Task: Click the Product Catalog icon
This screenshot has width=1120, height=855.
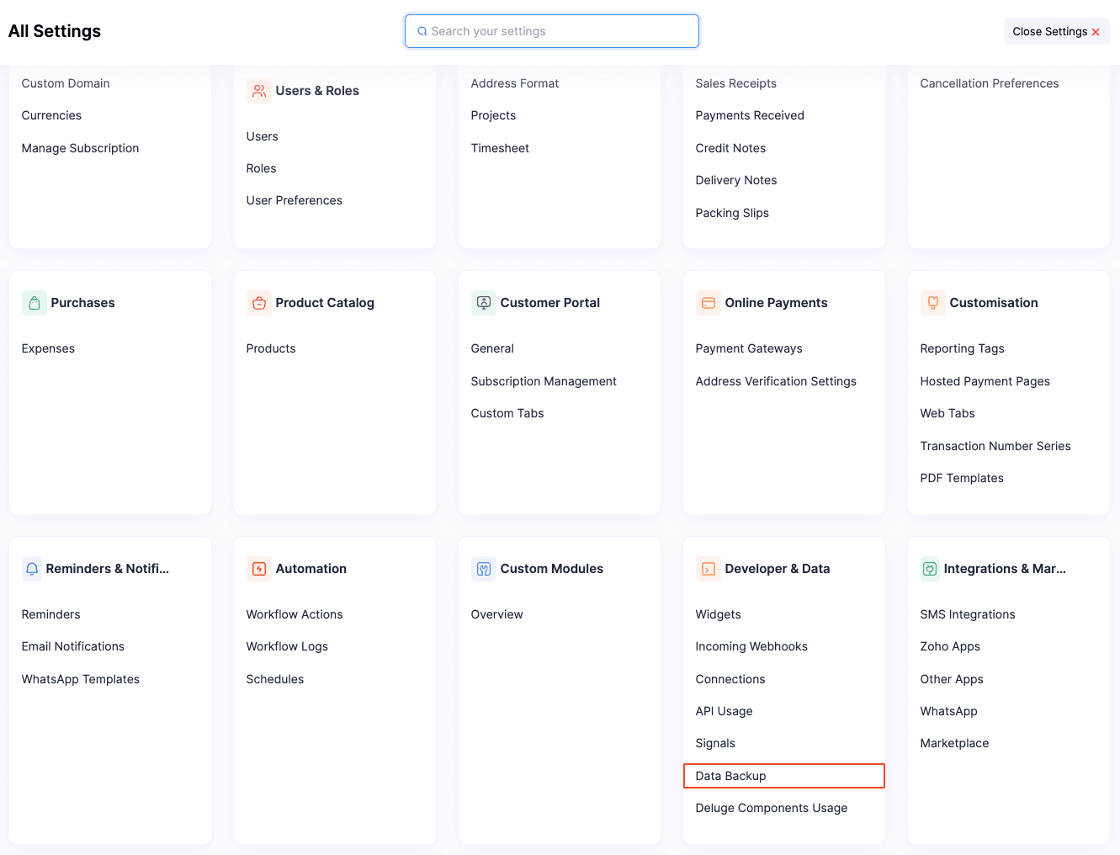Action: (258, 302)
